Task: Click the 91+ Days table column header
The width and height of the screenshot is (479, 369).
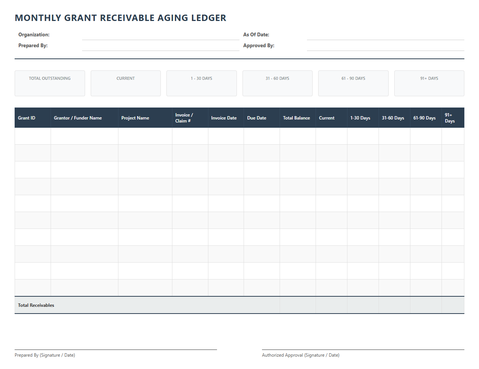Action: click(x=453, y=118)
